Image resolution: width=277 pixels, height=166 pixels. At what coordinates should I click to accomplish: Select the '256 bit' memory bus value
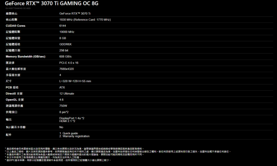click(x=64, y=50)
